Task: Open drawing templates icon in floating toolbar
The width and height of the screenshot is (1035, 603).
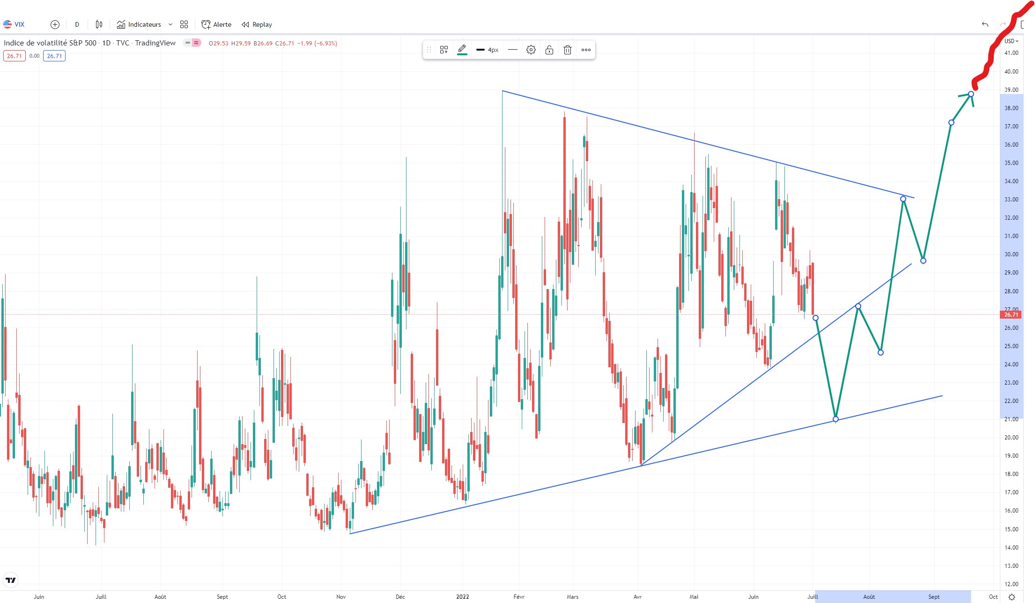Action: pos(444,50)
